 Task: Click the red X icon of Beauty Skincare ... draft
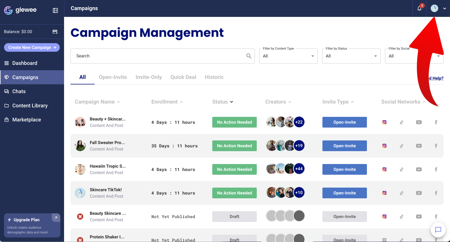[x=80, y=217]
